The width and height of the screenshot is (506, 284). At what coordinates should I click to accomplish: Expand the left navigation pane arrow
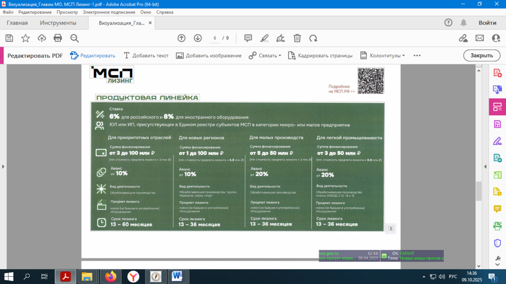pyautogui.click(x=3, y=167)
